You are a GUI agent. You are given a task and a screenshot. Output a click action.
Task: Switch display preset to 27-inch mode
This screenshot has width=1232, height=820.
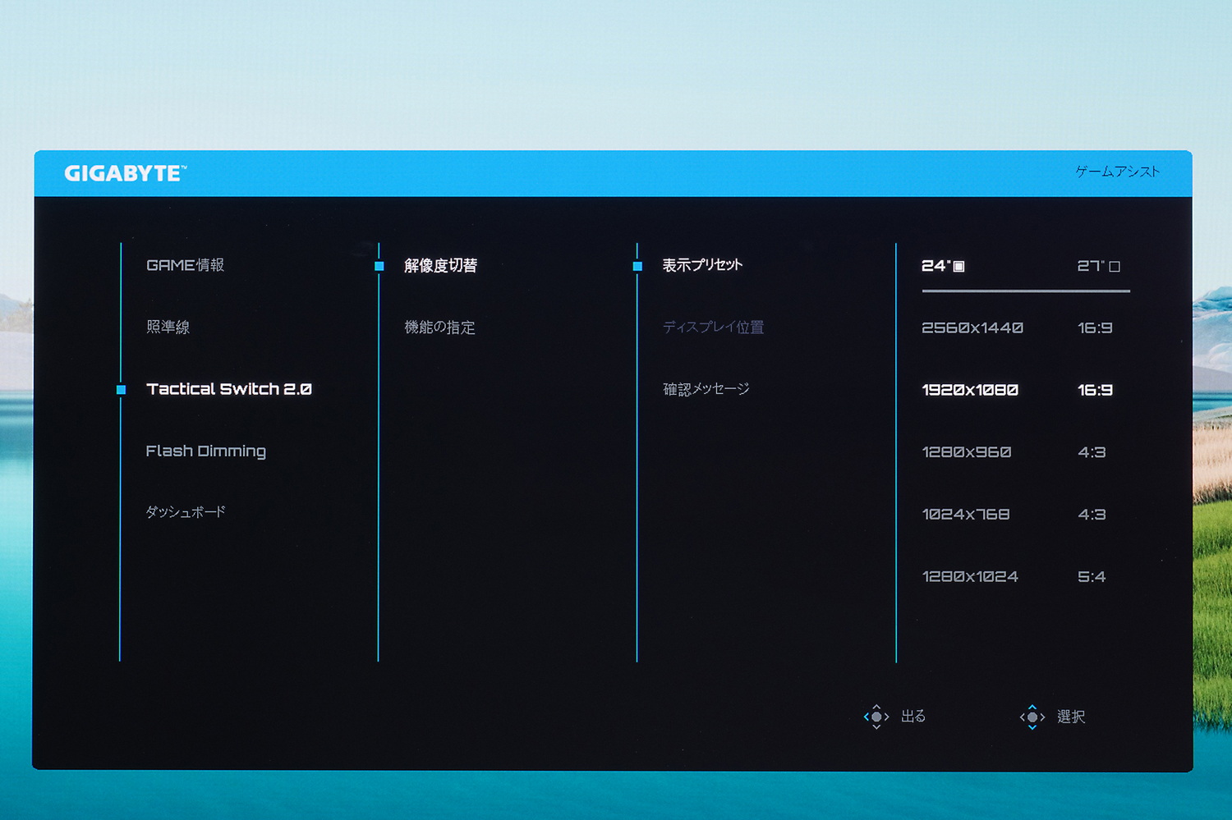click(x=1092, y=265)
